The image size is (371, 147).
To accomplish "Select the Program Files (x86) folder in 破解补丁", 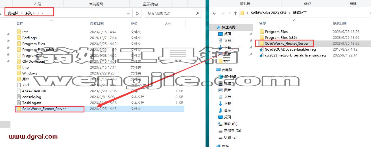I will [x=281, y=37].
